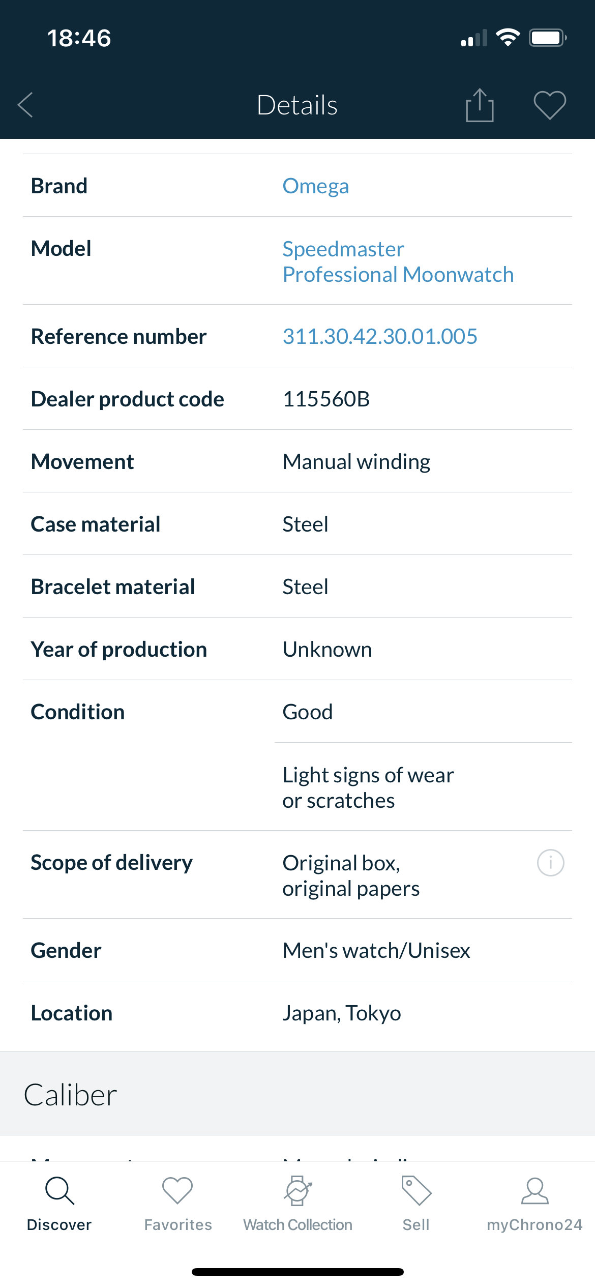Tap the dealer product code 115560B
Viewport: 595px width, 1288px height.
click(326, 399)
